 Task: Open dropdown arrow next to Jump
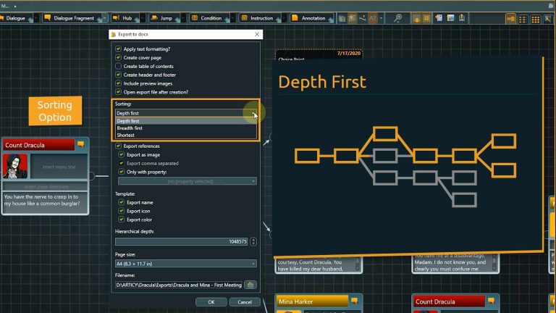[183, 18]
